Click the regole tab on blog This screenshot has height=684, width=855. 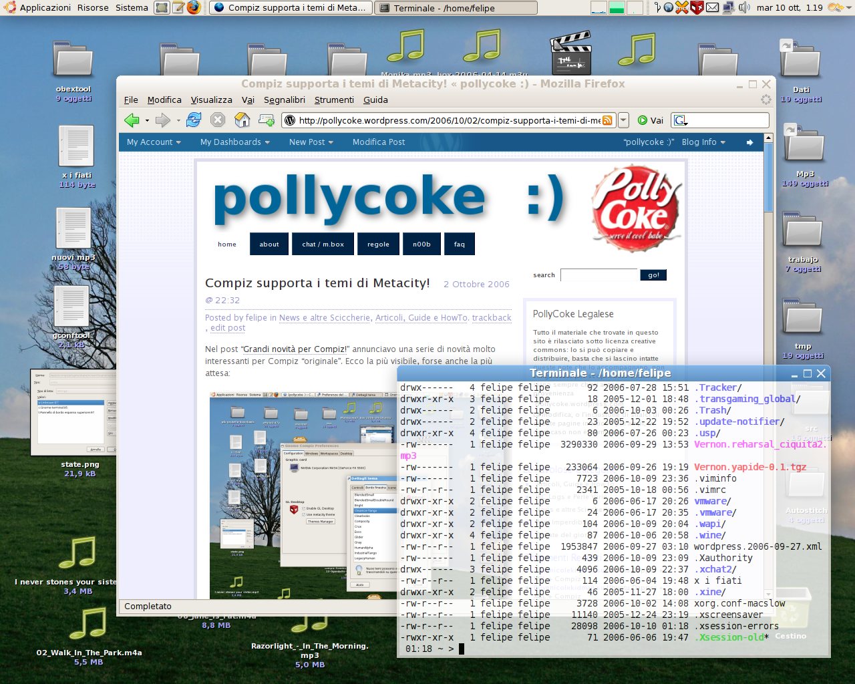[378, 244]
